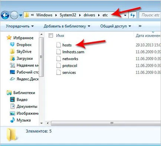Click the Яндекс.Диск icon
This screenshot has width=161, height=146.
12,79
